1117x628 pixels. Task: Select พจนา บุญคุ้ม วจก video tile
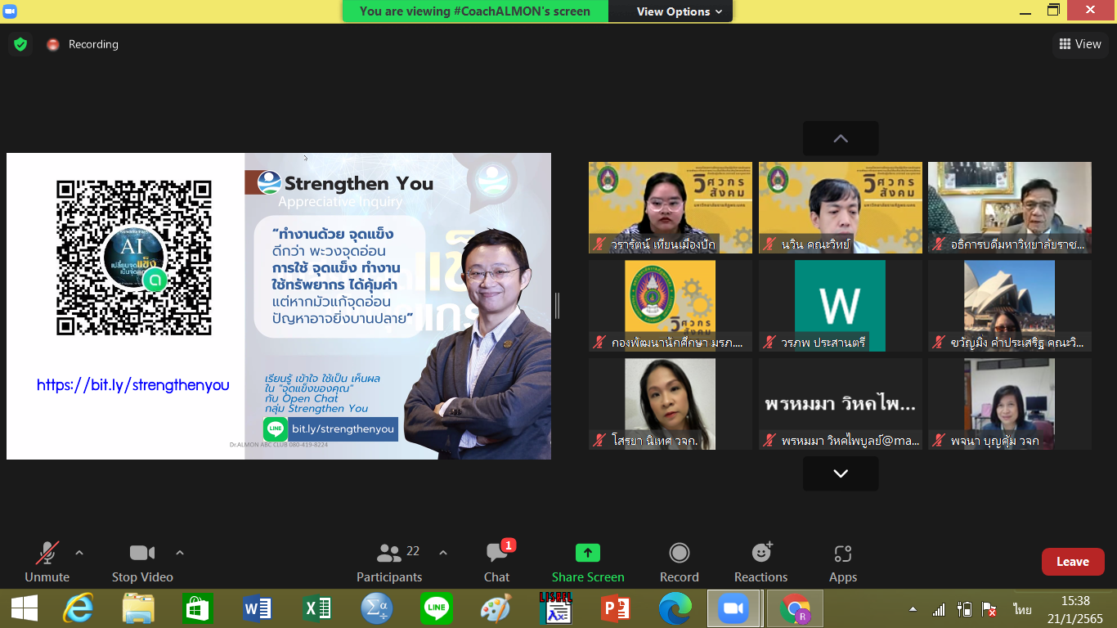[x=1010, y=404]
